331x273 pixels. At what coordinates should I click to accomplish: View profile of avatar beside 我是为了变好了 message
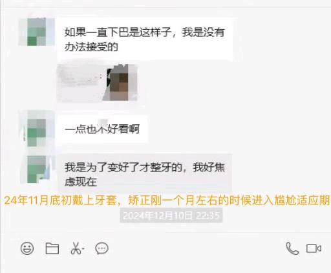pos(36,169)
